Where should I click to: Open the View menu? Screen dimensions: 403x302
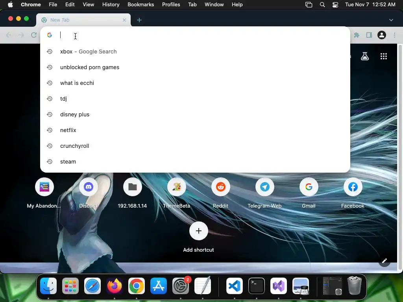(x=89, y=5)
